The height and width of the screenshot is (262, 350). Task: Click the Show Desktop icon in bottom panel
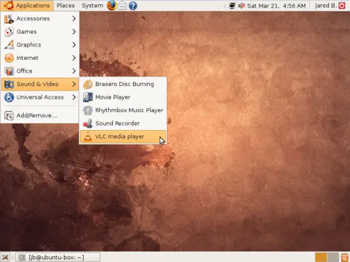[x=5, y=258]
